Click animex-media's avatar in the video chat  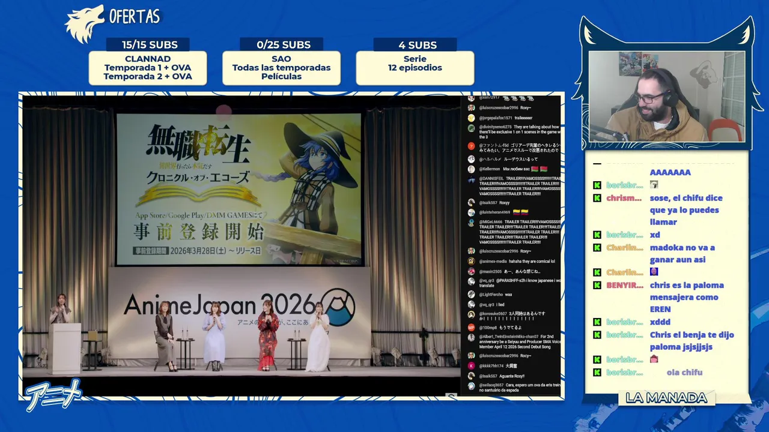point(472,262)
